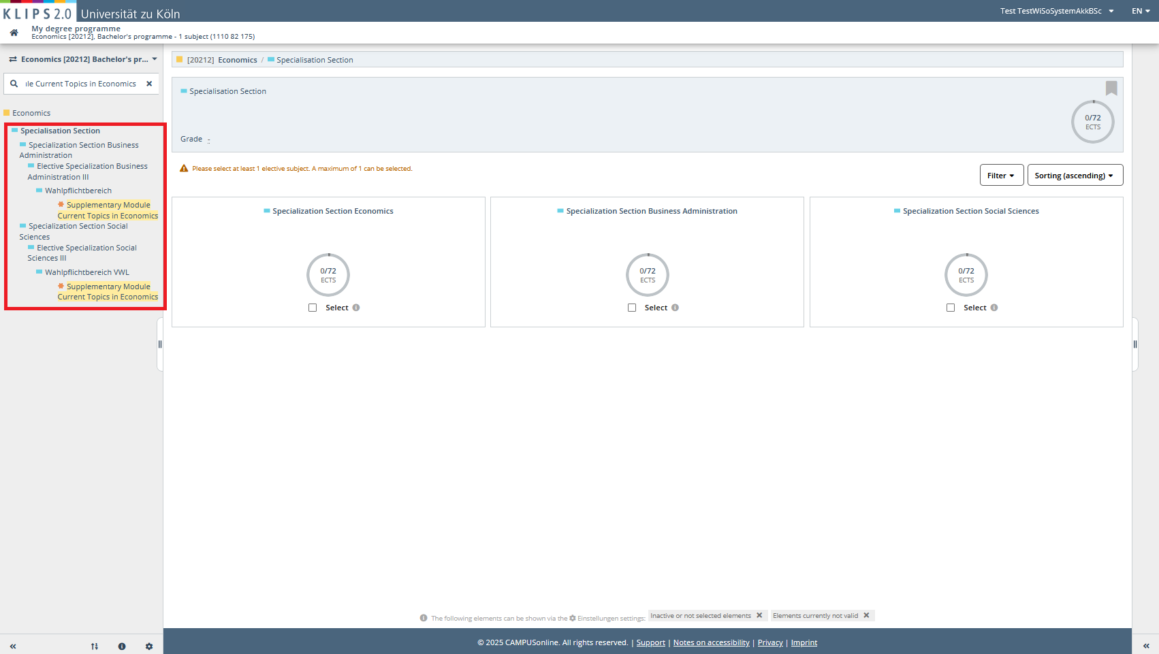Click the info icon next to the Economics Select
This screenshot has height=654, width=1159.
point(356,308)
